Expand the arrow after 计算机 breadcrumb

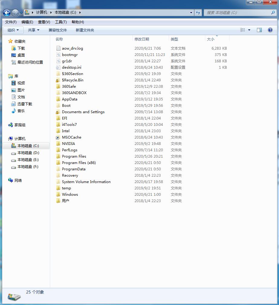[x=51, y=12]
